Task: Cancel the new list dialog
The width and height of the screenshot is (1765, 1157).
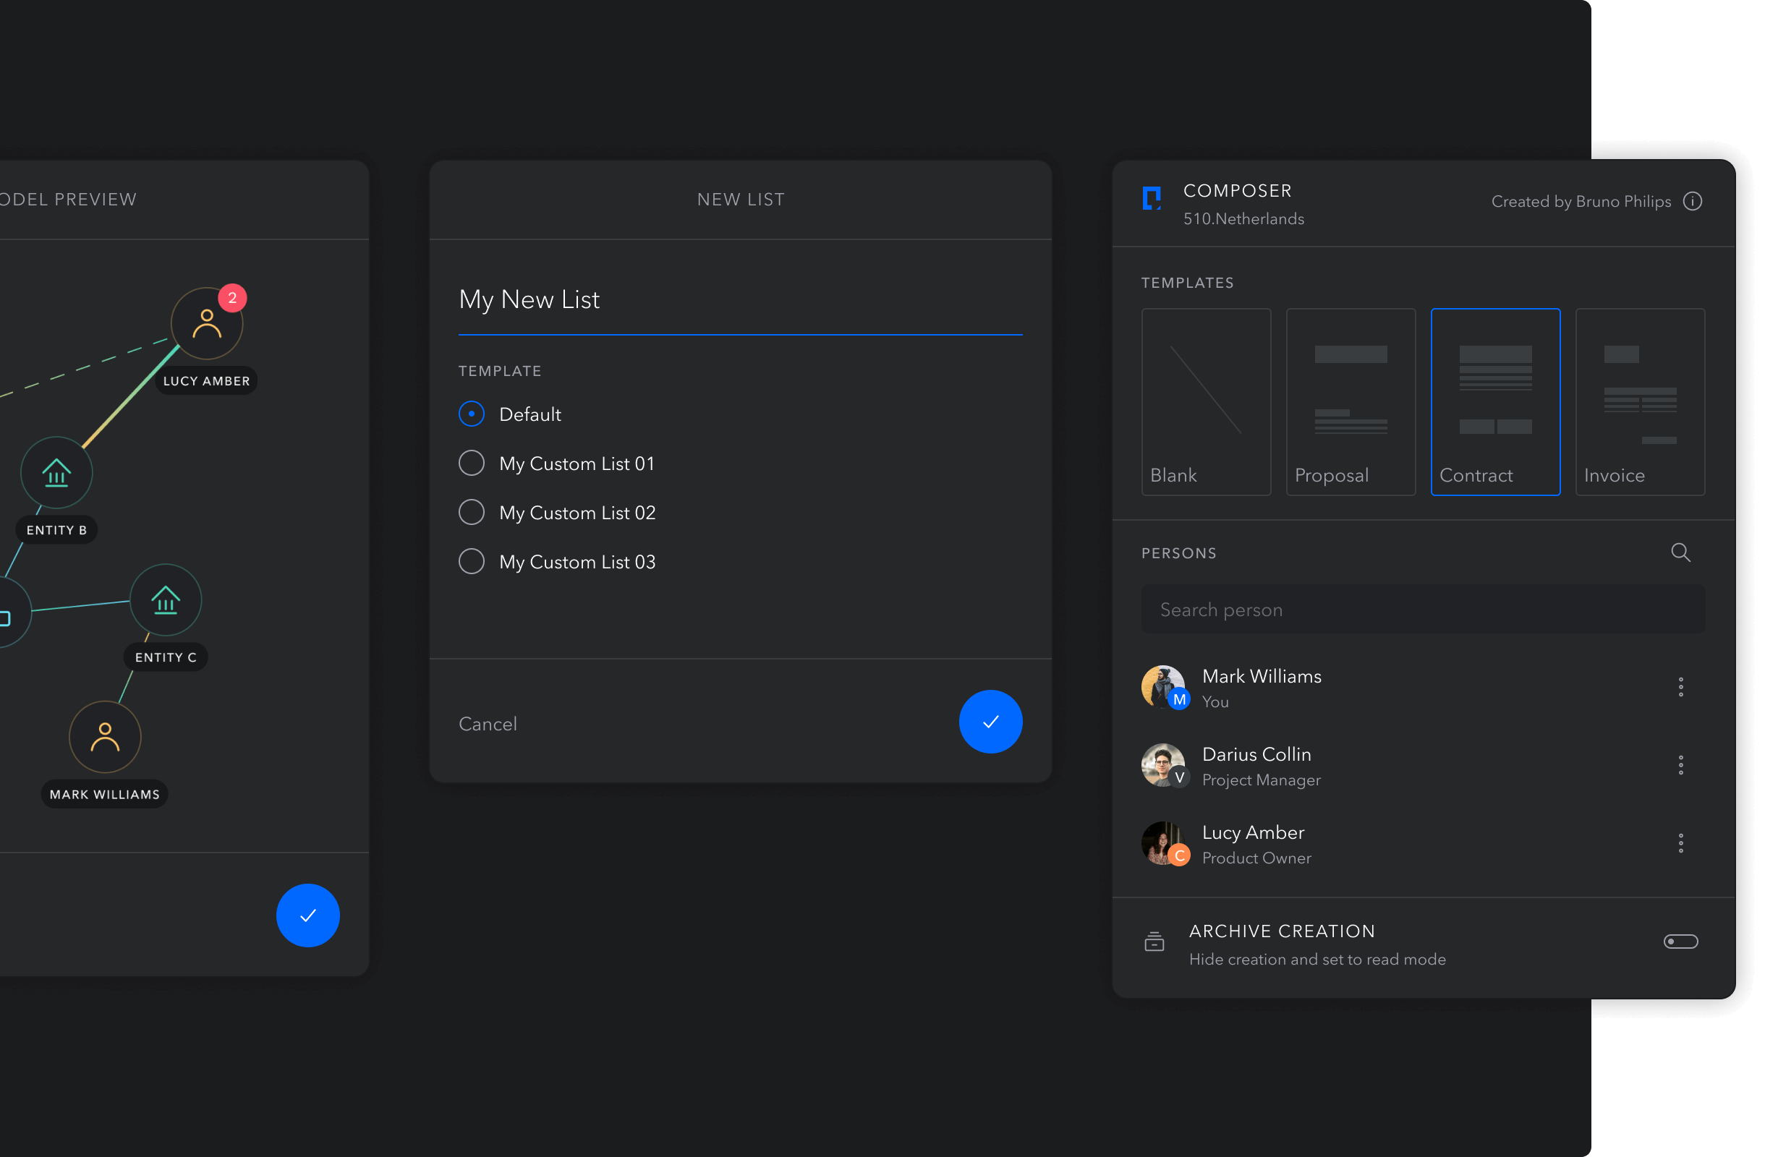Action: click(x=488, y=723)
